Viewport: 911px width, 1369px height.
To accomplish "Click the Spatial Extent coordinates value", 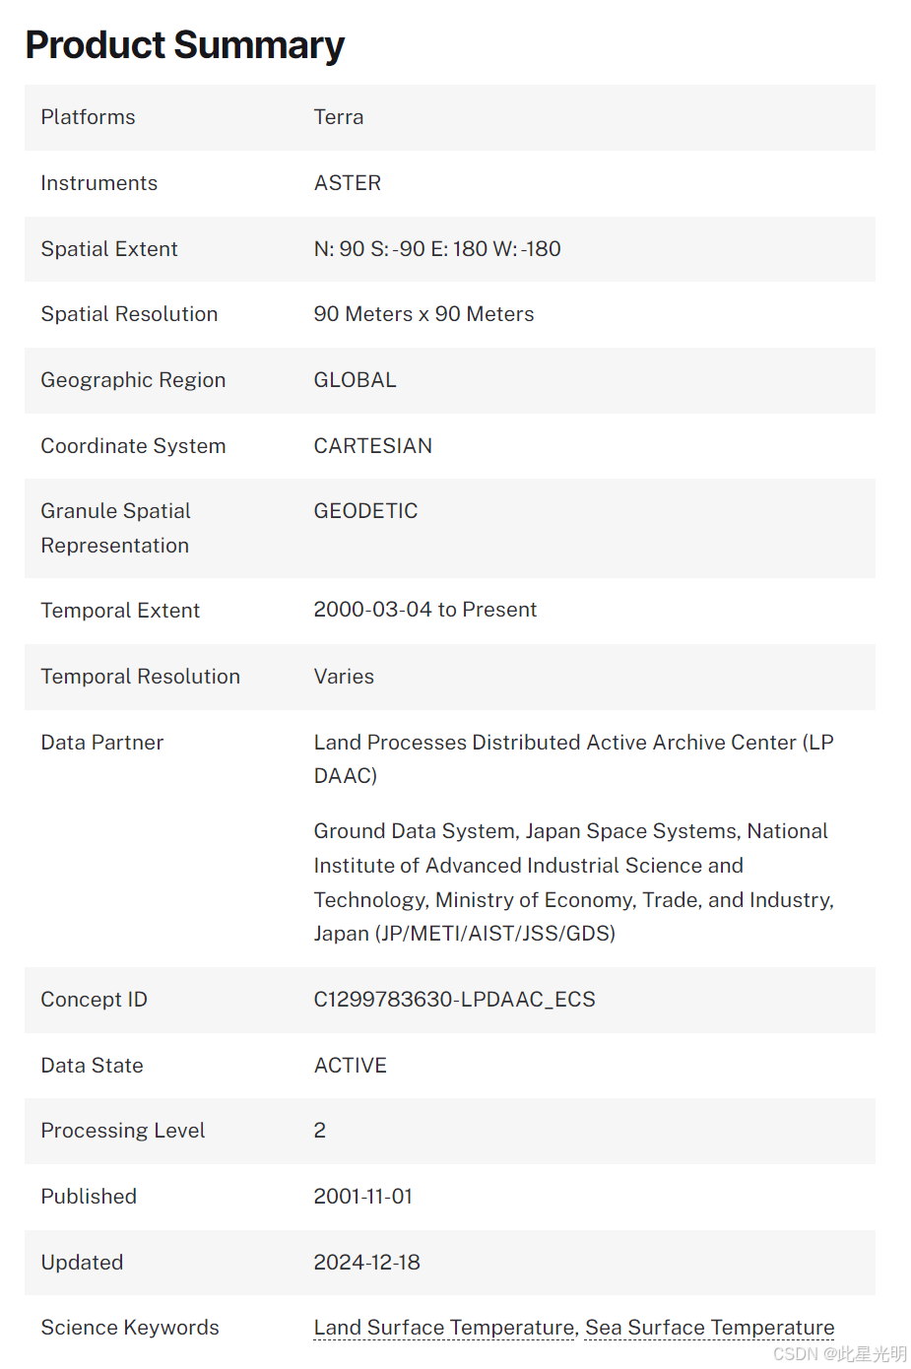I will [x=437, y=249].
